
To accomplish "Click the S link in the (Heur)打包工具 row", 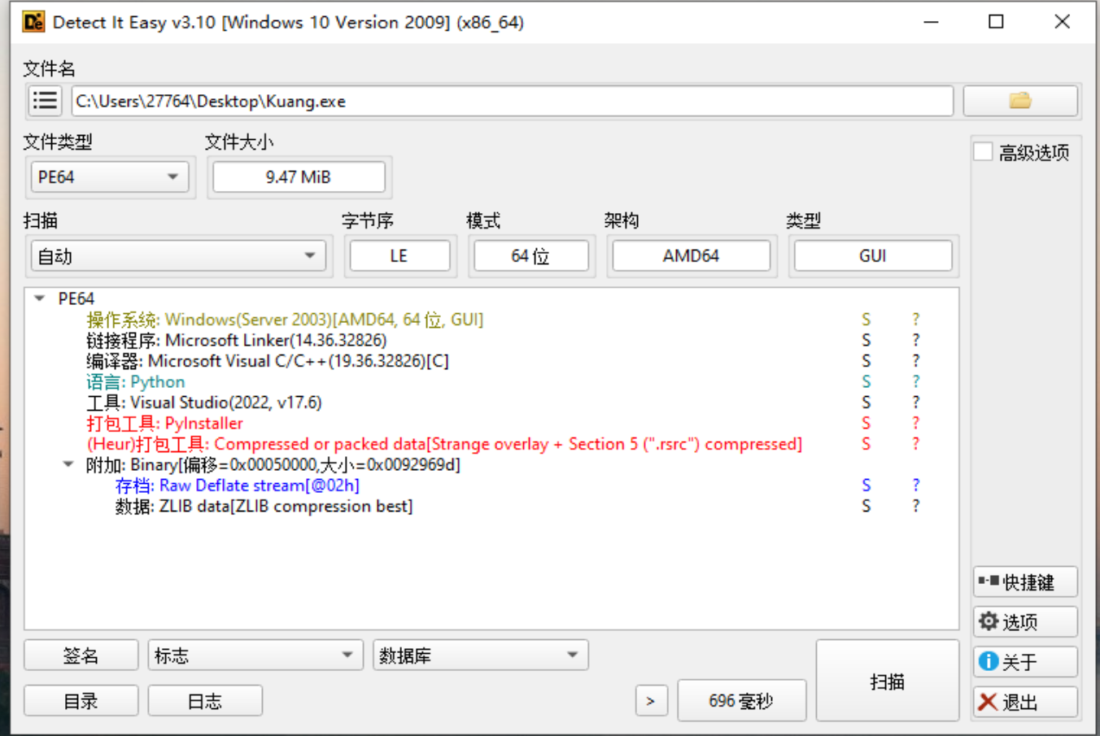I will tap(866, 444).
